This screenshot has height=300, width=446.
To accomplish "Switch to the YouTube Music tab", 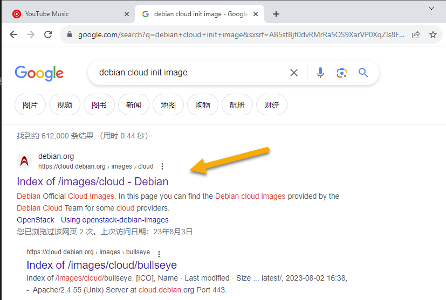I will (67, 14).
